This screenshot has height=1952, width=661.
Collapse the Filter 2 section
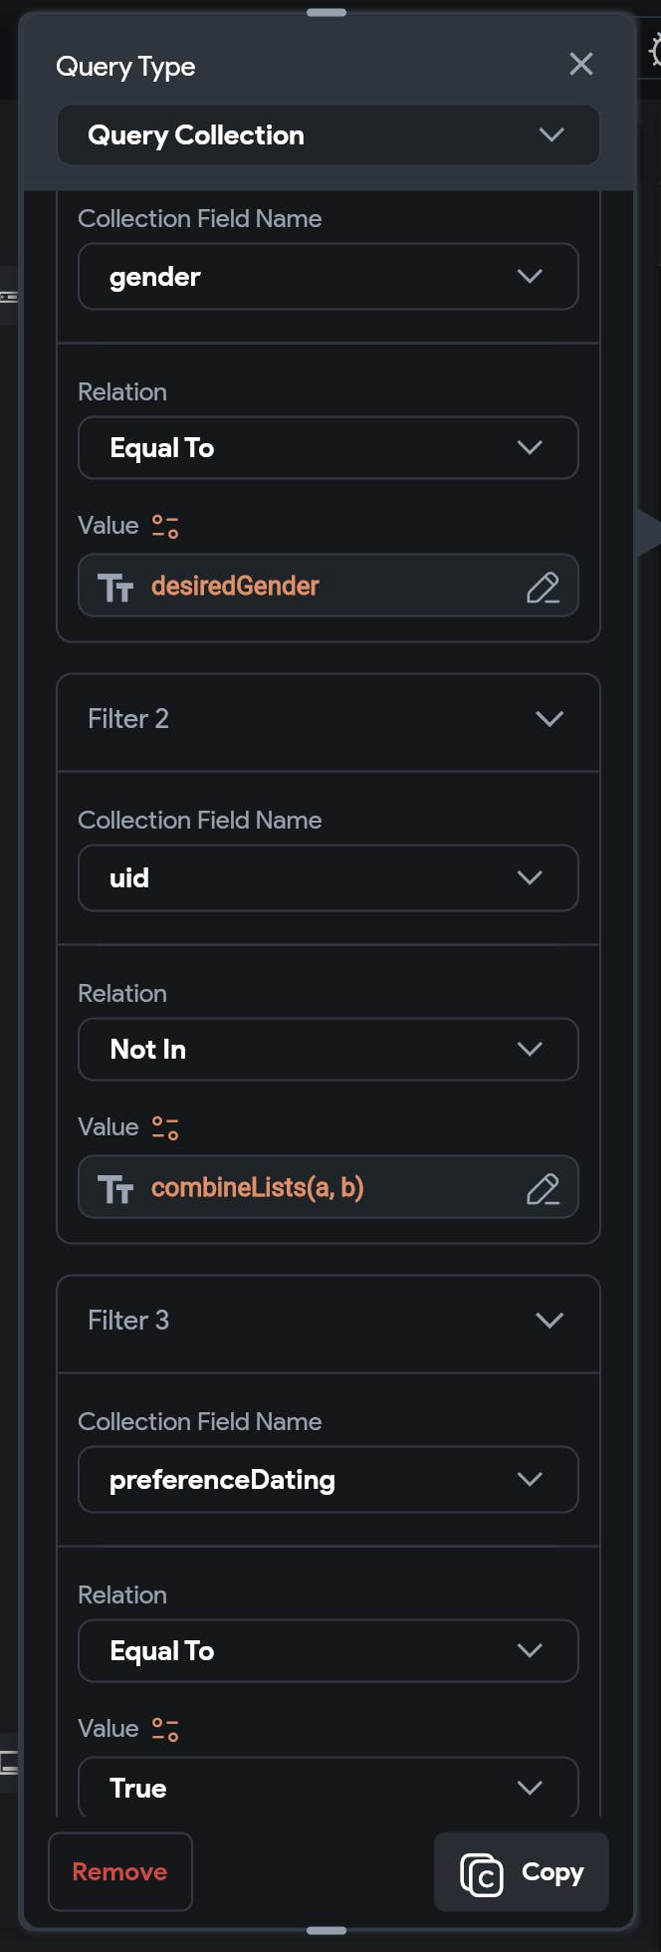pos(550,718)
